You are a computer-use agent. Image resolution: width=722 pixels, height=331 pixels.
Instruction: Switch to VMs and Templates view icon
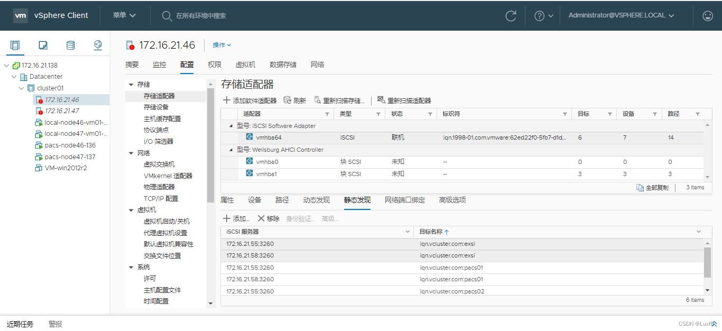click(x=43, y=45)
